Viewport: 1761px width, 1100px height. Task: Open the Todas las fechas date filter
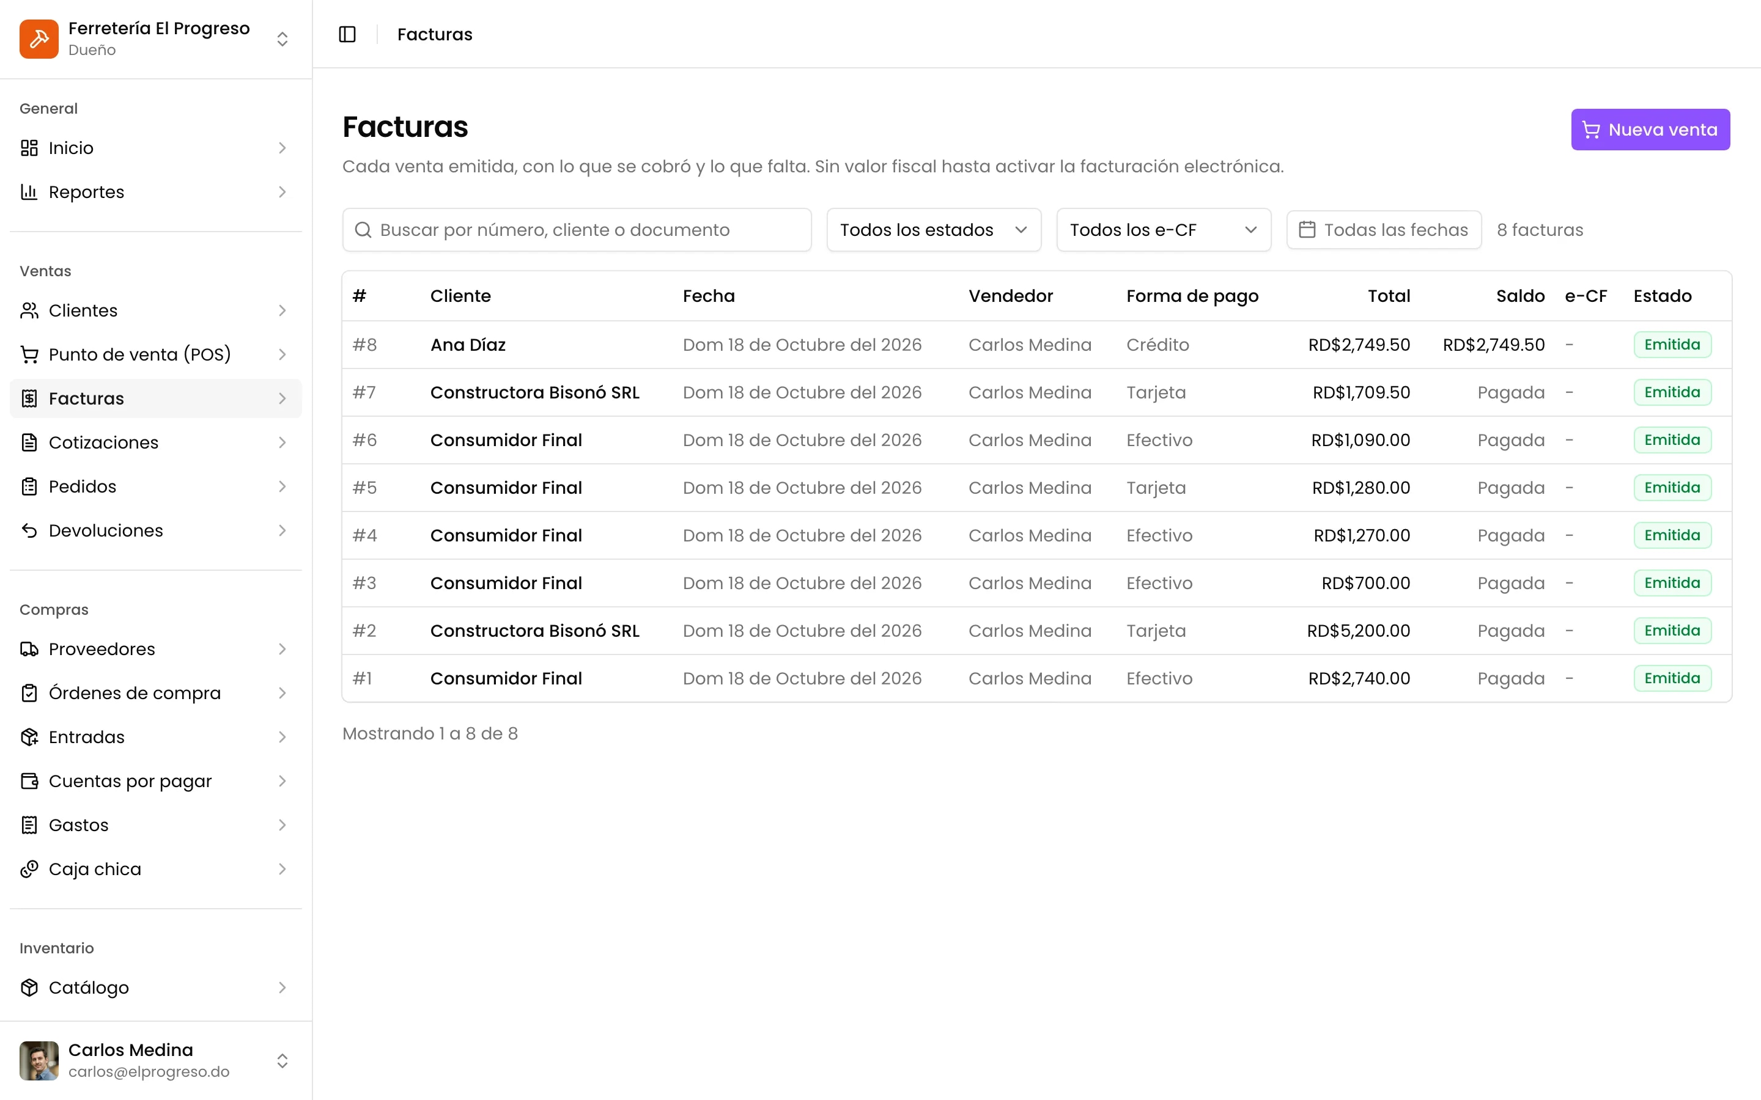(x=1383, y=230)
